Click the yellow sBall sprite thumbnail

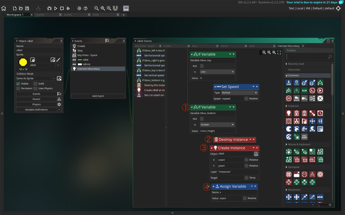[22, 62]
